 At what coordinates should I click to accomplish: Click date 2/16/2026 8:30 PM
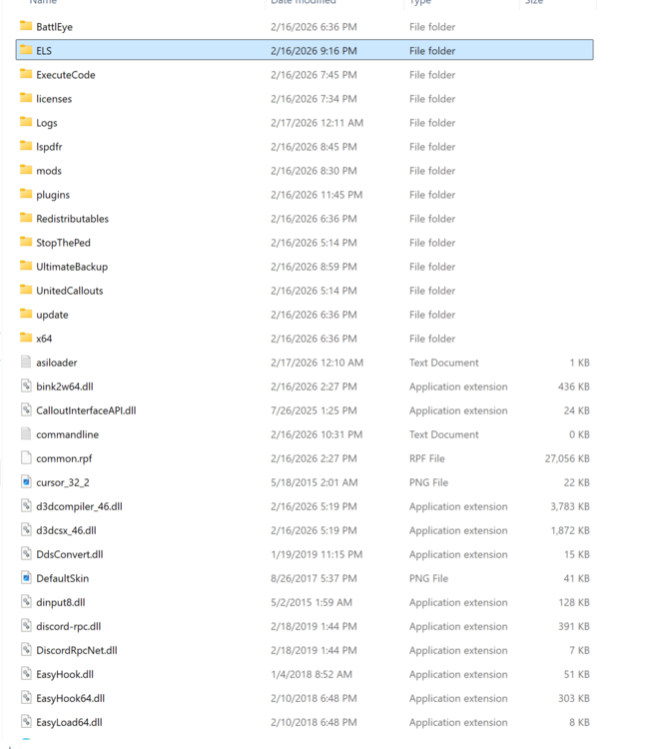314,171
